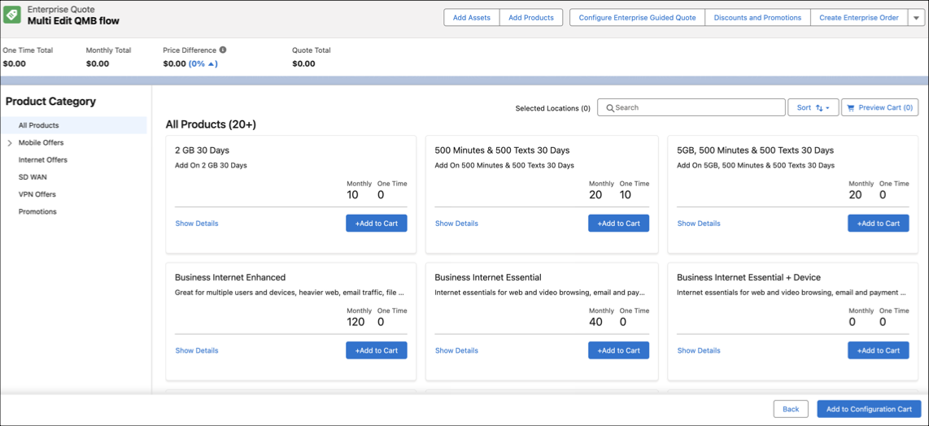Add 2 GB 30 Days to cart
The width and height of the screenshot is (929, 426).
tap(376, 224)
